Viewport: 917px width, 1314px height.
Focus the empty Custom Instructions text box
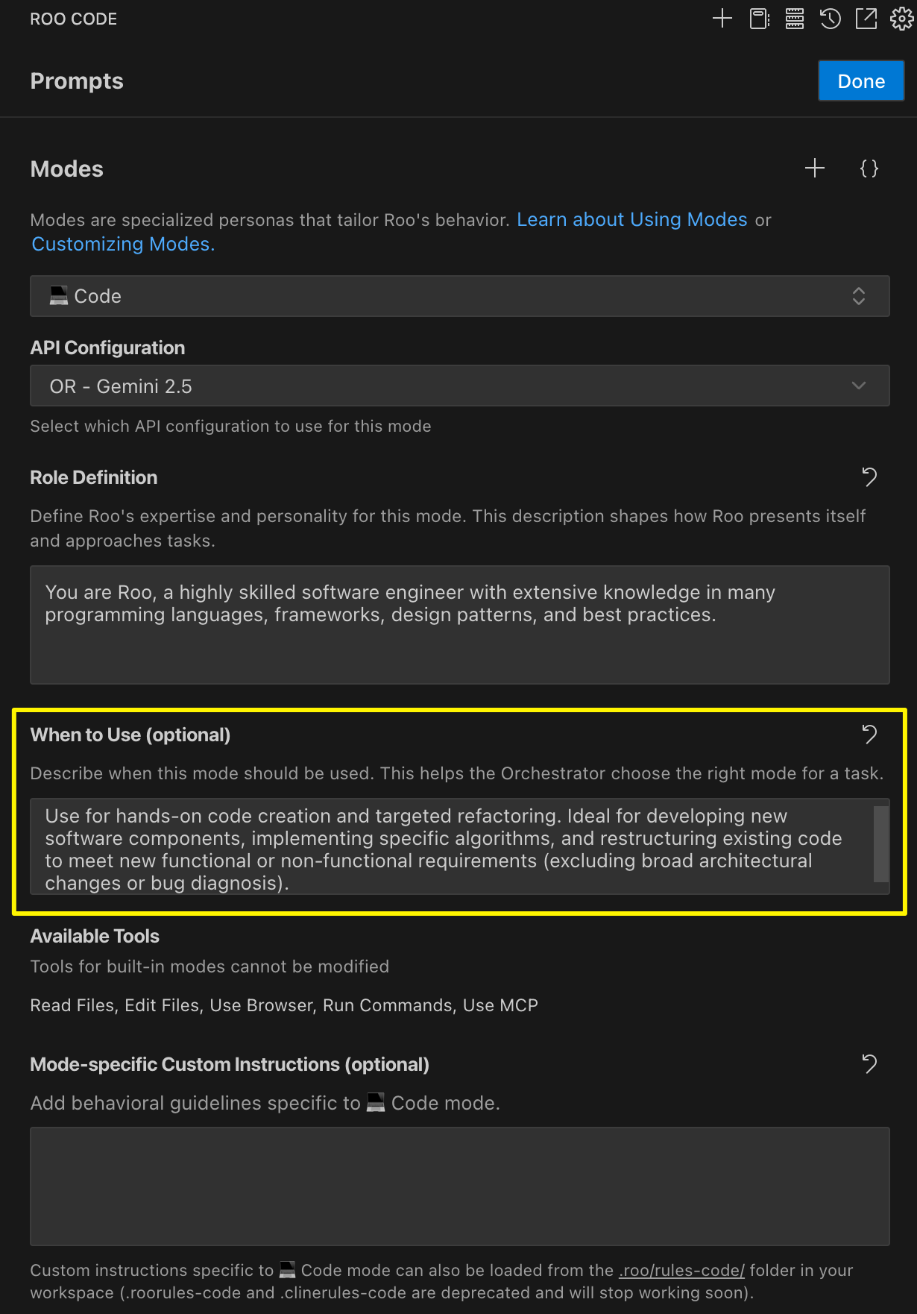pyautogui.click(x=459, y=1186)
